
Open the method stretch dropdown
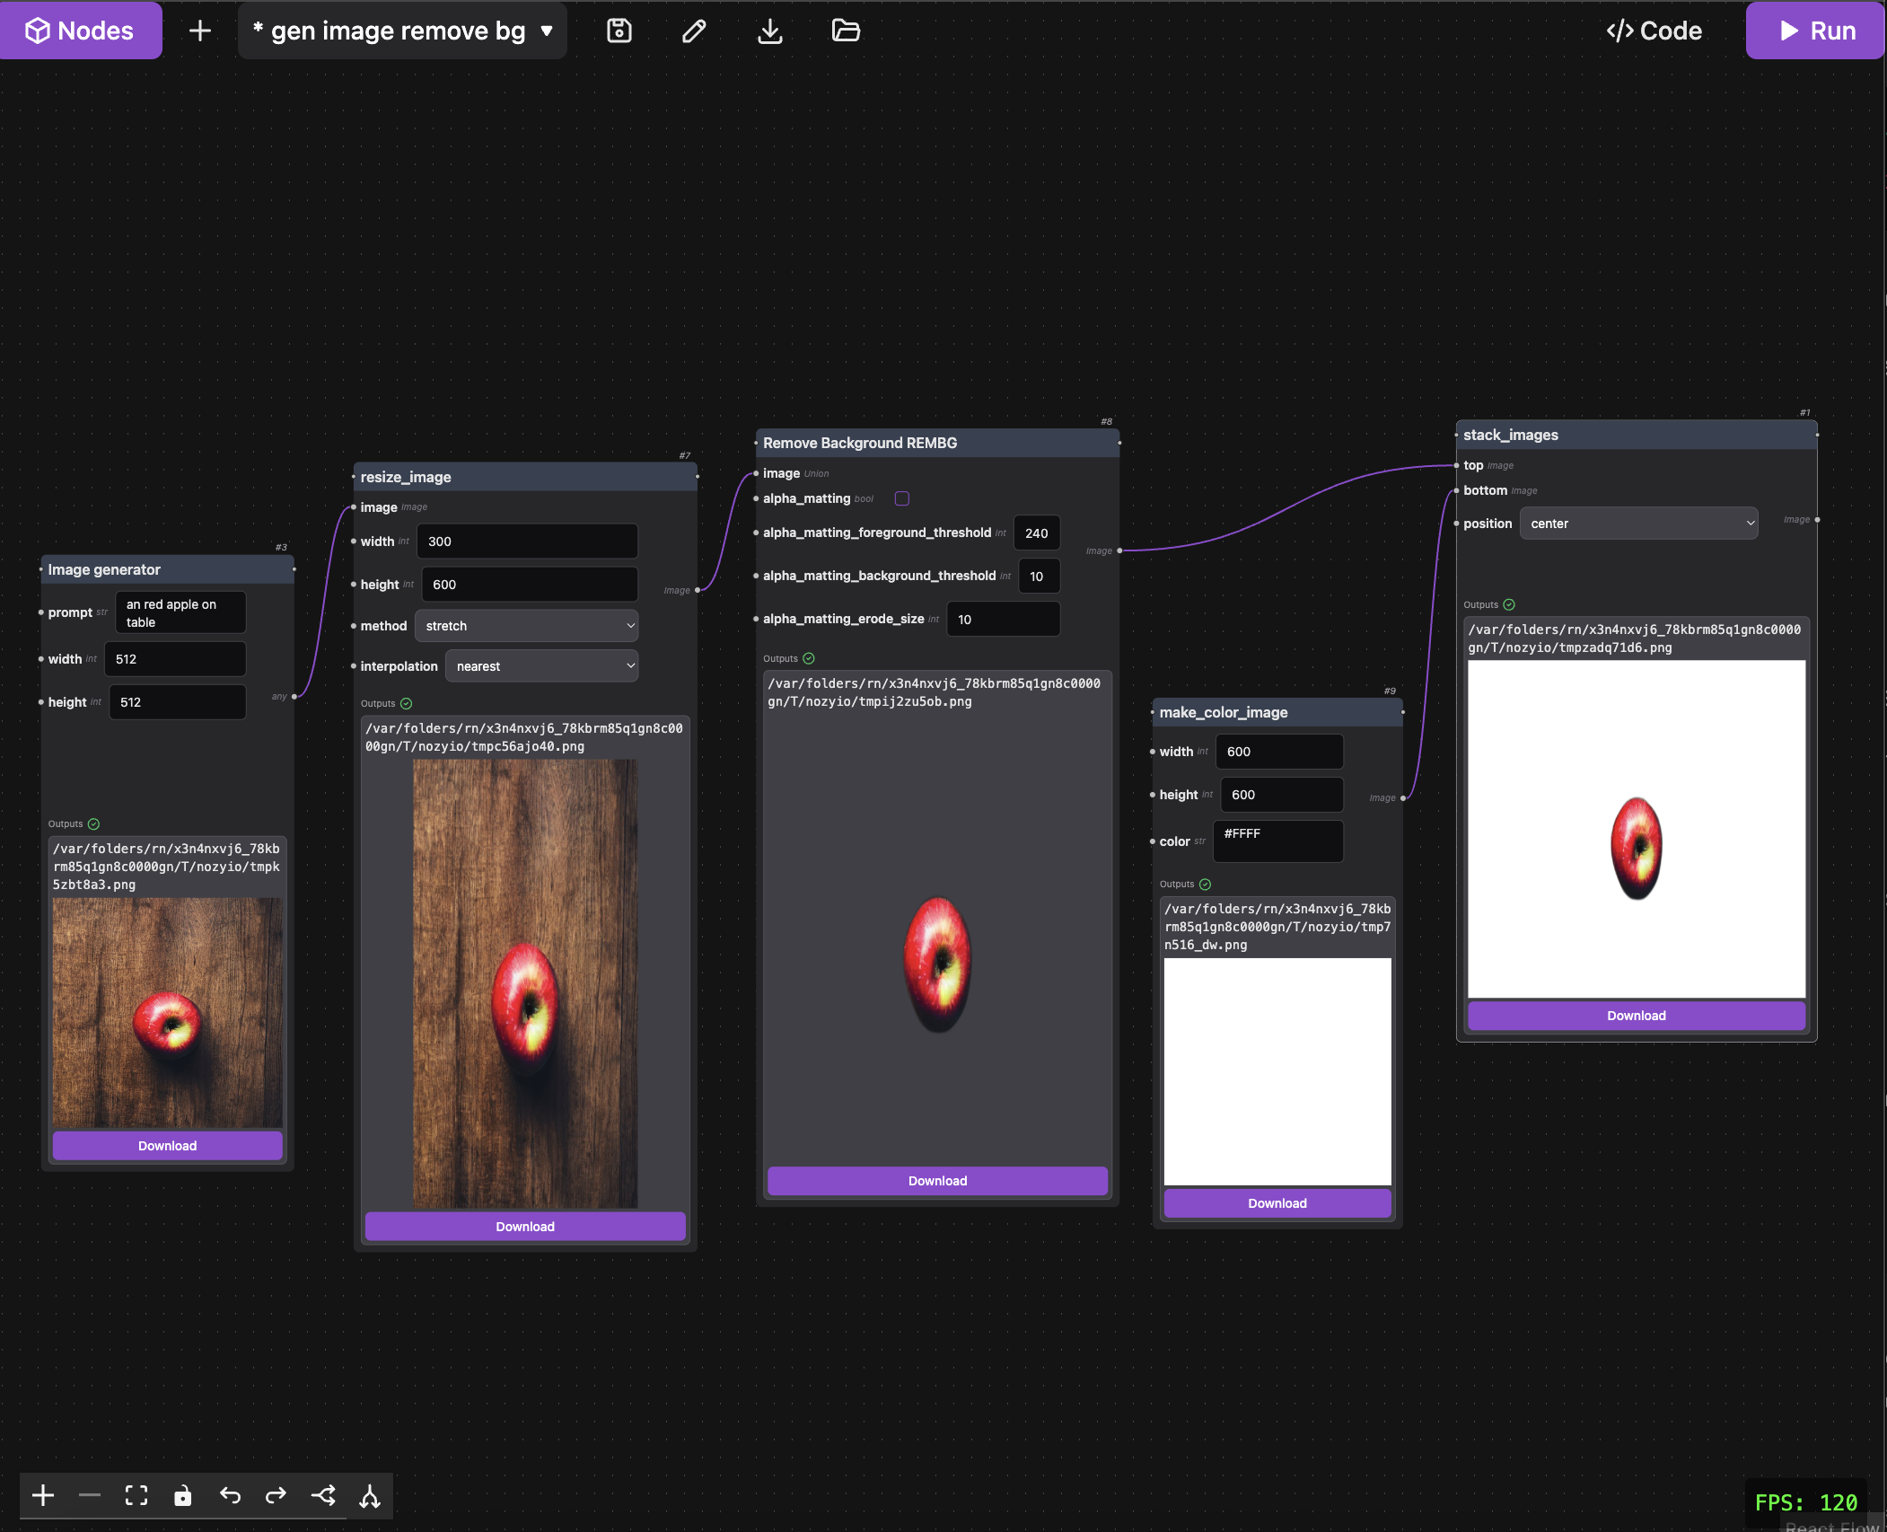527,626
